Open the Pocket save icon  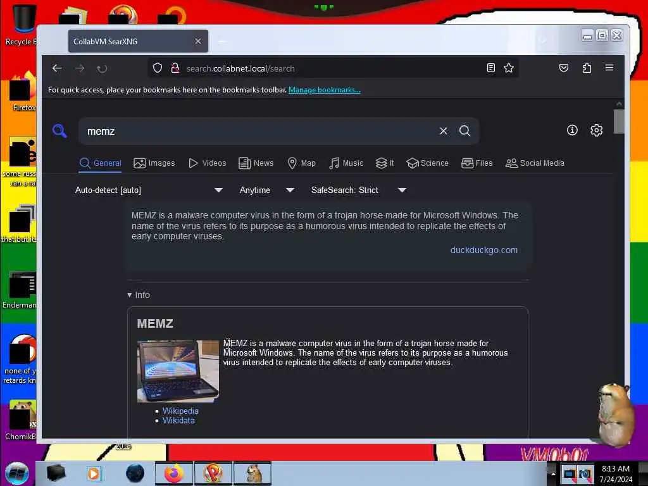564,68
